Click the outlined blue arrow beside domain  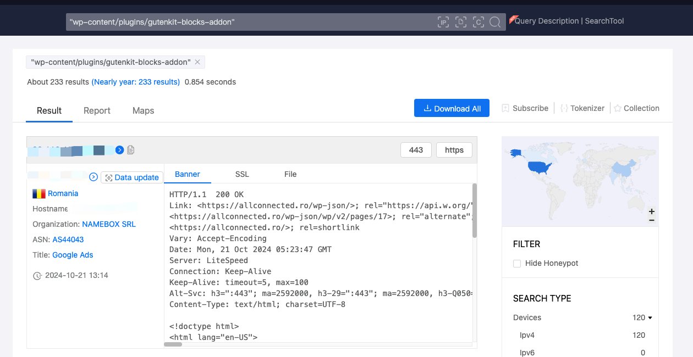pos(94,177)
